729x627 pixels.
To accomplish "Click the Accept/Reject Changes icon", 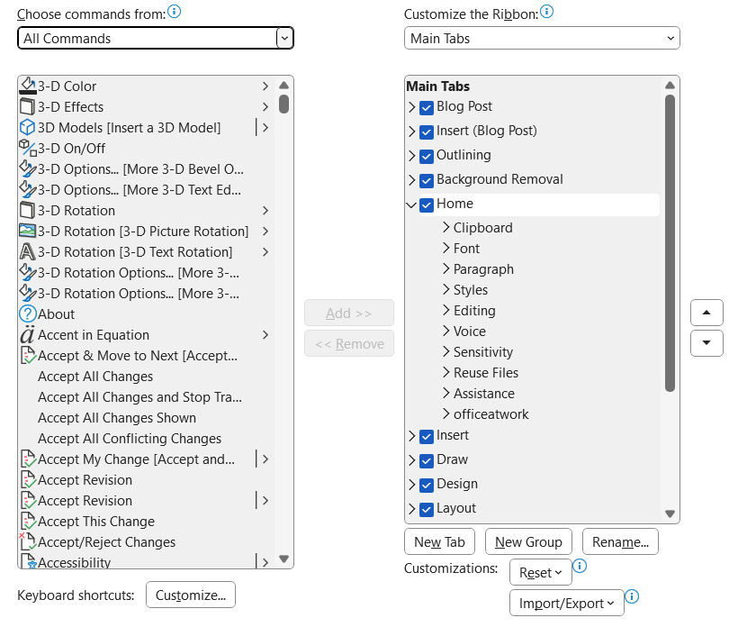I will (x=27, y=542).
